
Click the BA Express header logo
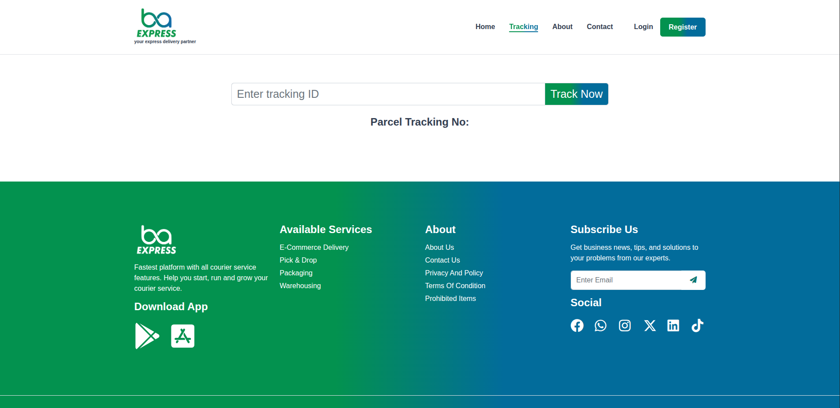(156, 23)
